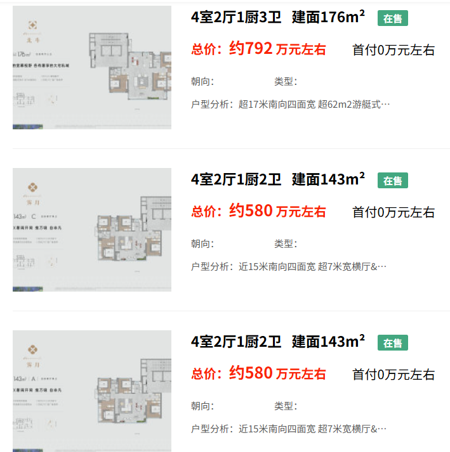Expand third listing's 户型分析 truncated description
The width and height of the screenshot is (450, 452).
[289, 429]
